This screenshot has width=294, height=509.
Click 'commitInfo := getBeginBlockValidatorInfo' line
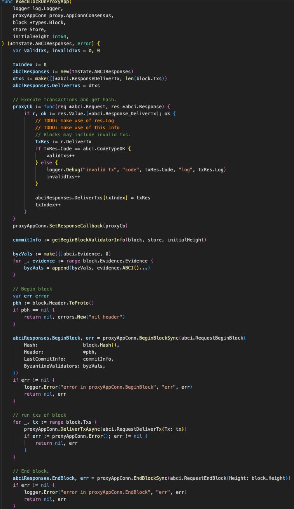coord(109,240)
